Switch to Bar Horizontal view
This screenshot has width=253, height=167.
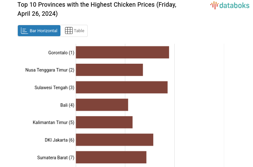(x=39, y=31)
